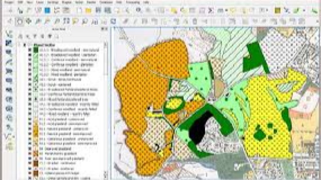
Task: Open the Project menu
Action: pos(9,2)
